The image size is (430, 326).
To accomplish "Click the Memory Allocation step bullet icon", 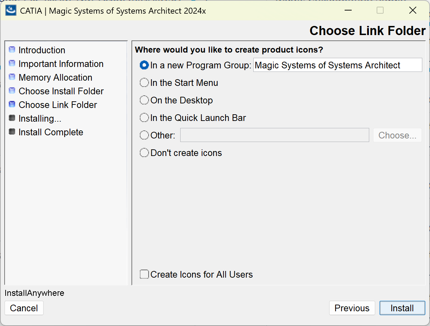I will click(x=12, y=77).
